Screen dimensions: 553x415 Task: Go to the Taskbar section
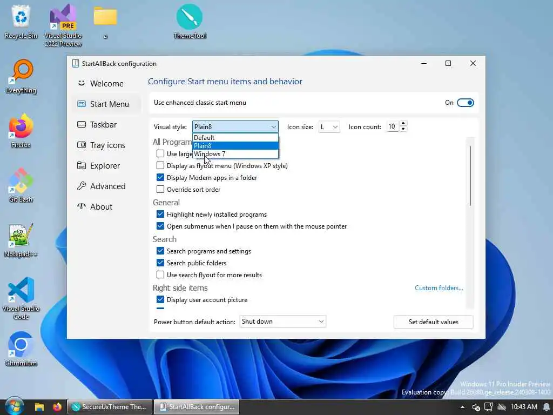[106, 125]
